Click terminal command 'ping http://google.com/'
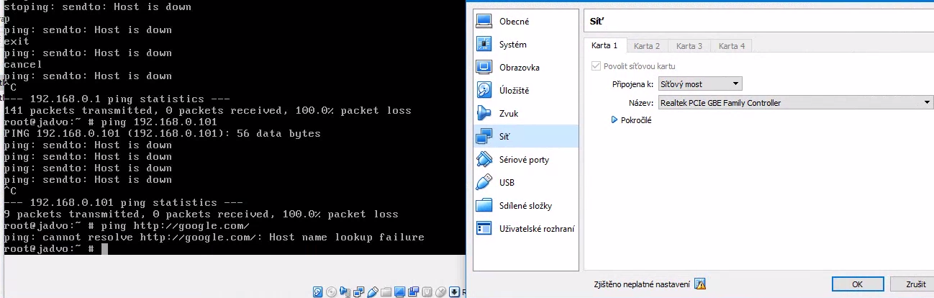The height and width of the screenshot is (298, 934). point(176,225)
